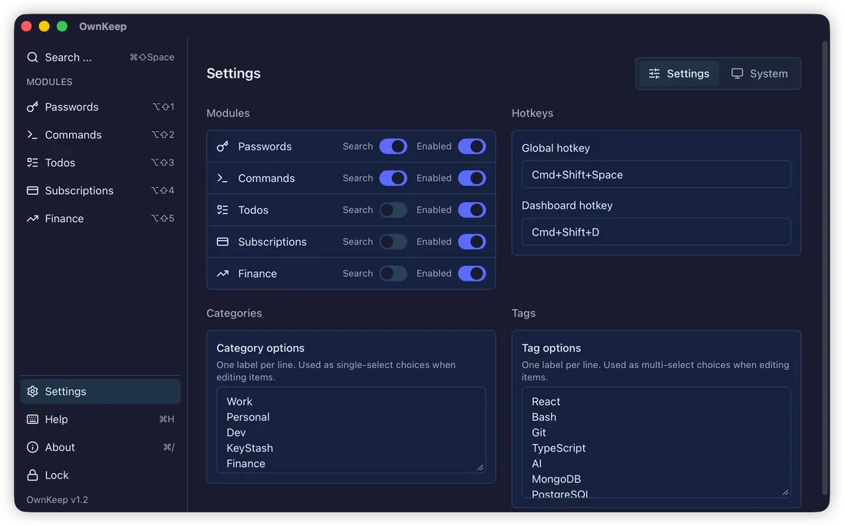
Task: Open the About page
Action: [x=100, y=448]
